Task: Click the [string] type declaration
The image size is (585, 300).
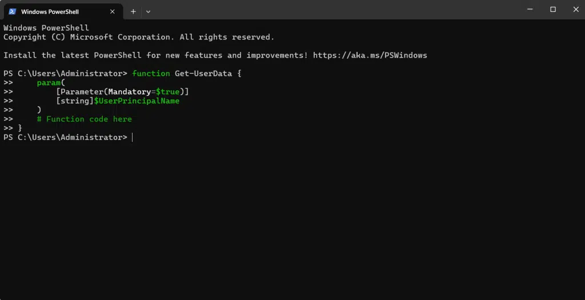Action: pyautogui.click(x=75, y=101)
